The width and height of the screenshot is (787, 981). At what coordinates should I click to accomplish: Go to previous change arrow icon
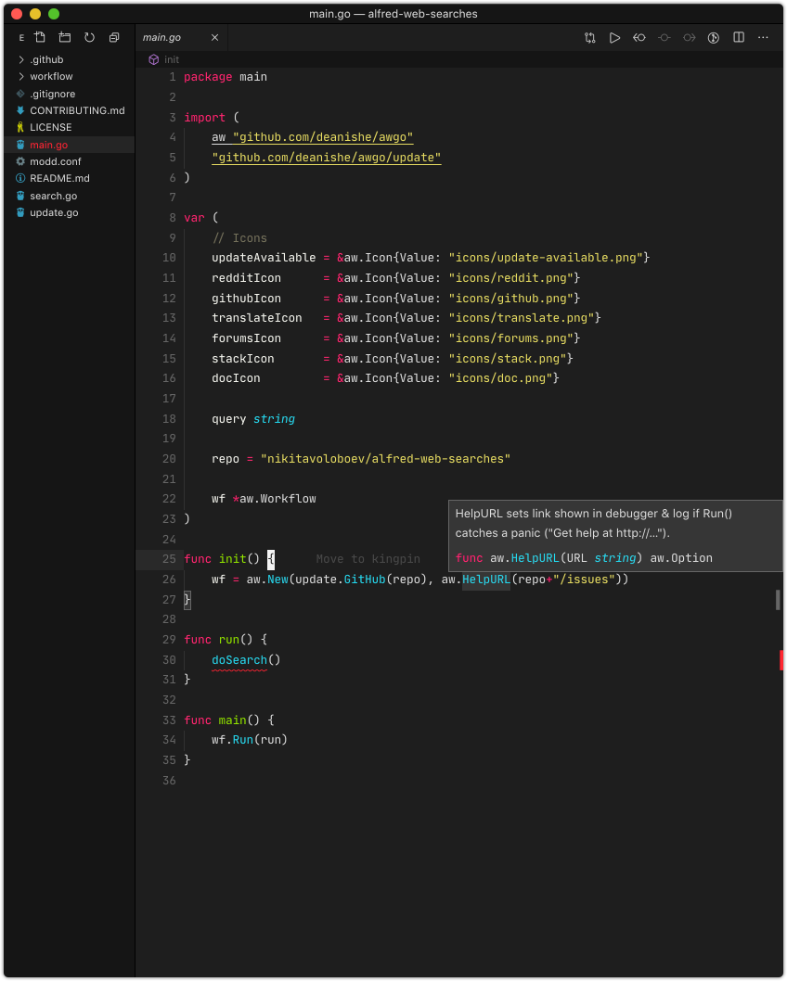639,37
